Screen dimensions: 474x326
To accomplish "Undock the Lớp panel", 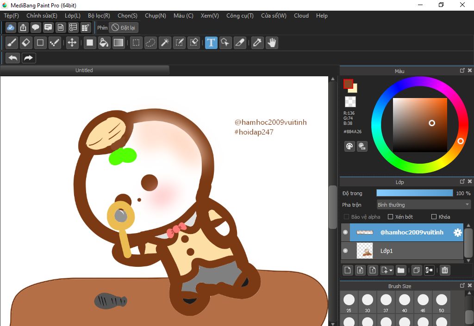I will point(462,181).
